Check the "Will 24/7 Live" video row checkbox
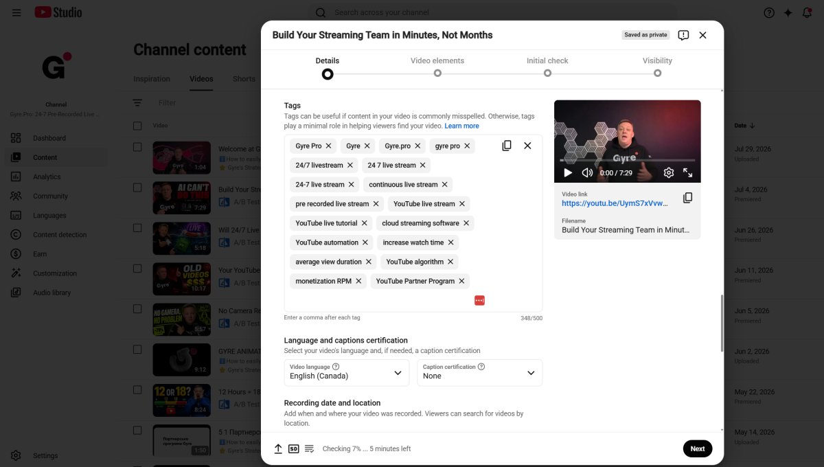This screenshot has width=824, height=467. click(x=137, y=228)
